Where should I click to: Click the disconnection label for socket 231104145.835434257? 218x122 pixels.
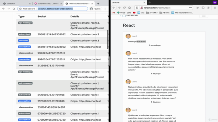tap(26, 107)
